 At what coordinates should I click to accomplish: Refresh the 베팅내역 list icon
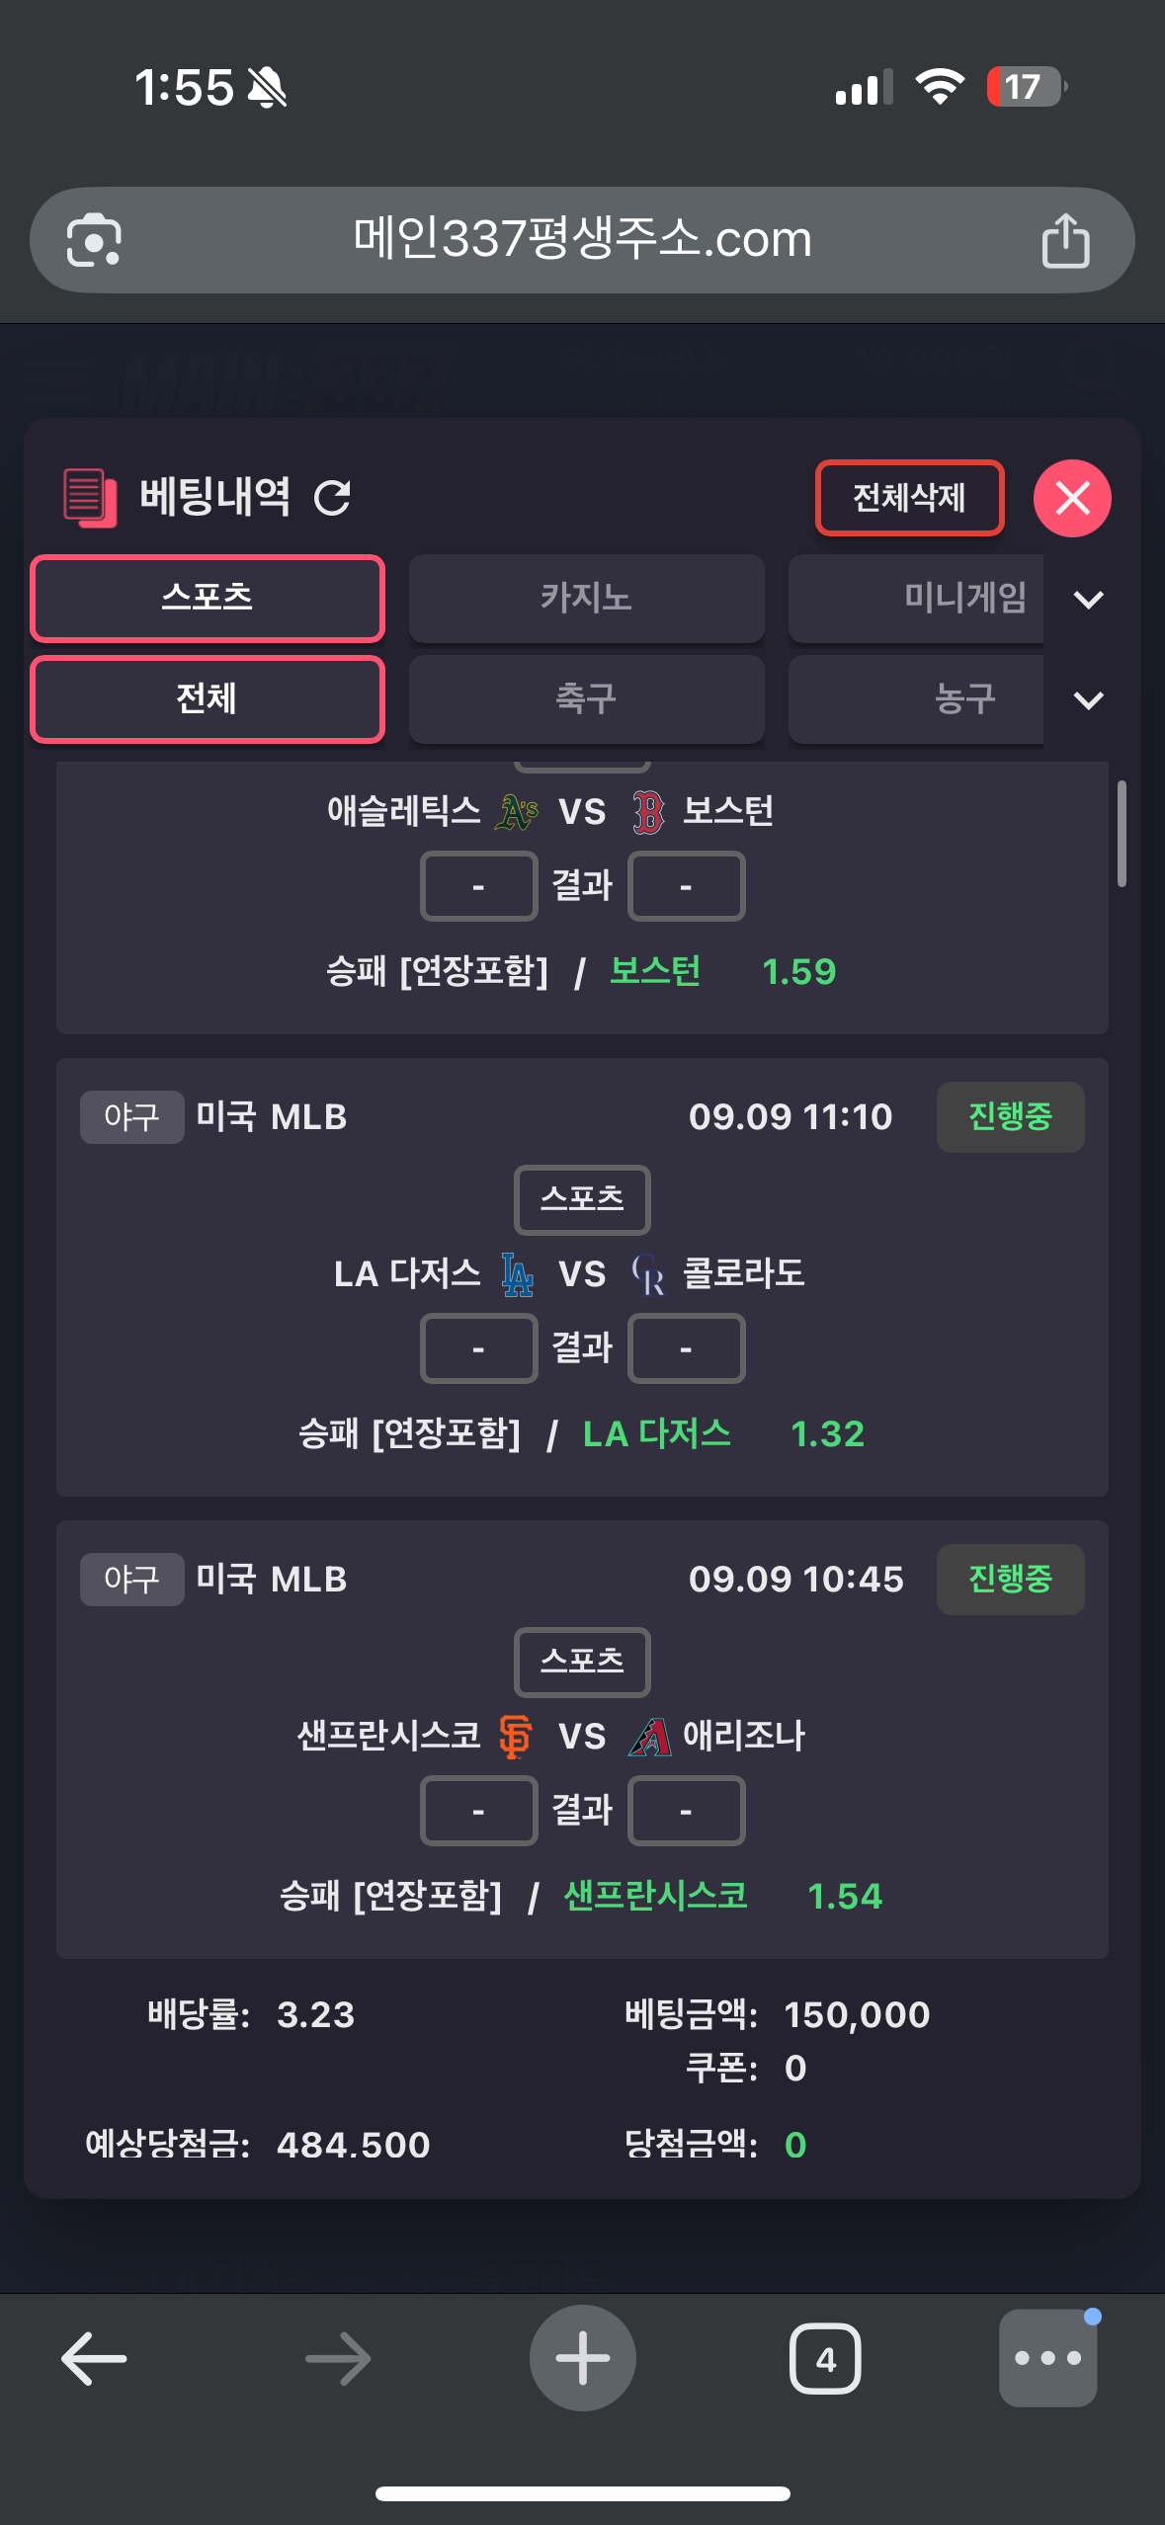[332, 498]
